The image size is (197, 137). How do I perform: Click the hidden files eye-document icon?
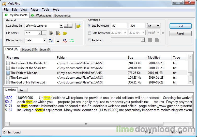(51, 33)
